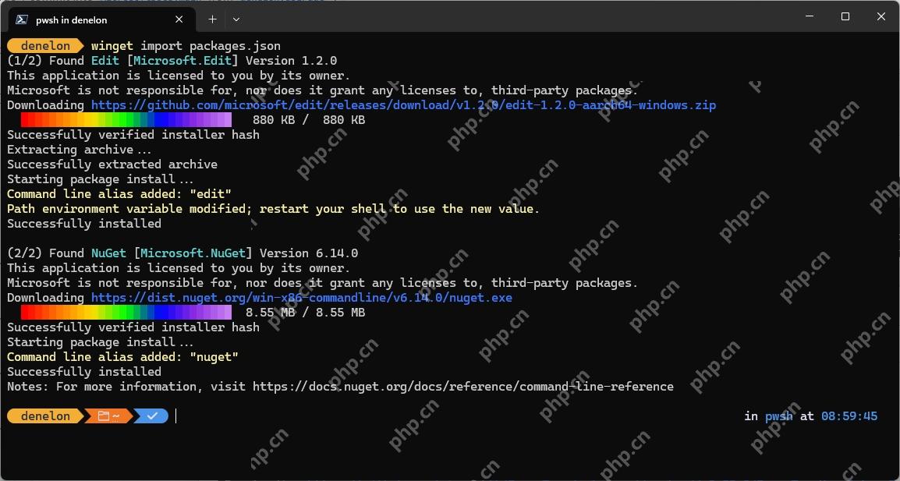Click 'Command line alias added: "nuget"' line
Image resolution: width=900 pixels, height=481 pixels.
tap(122, 357)
